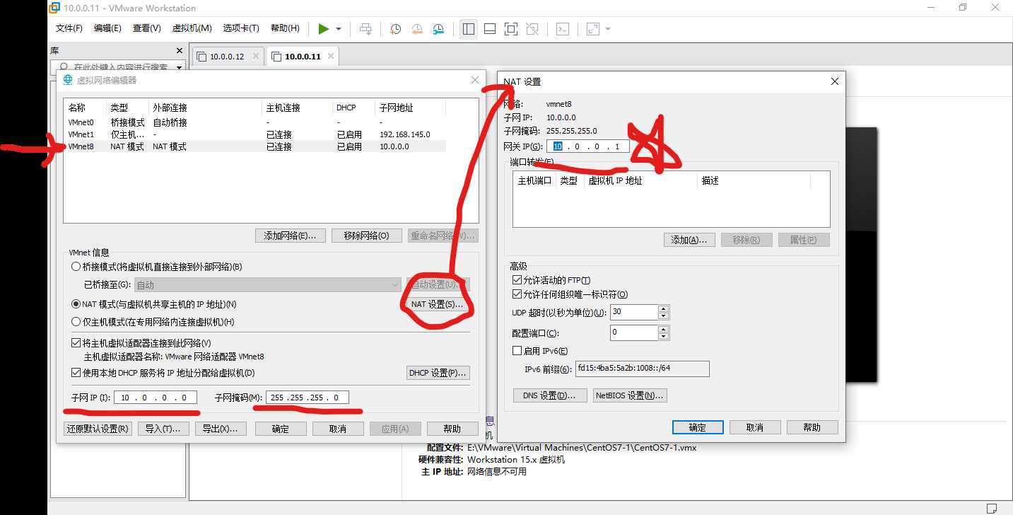Open the library search dropdown arrow
1013x515 pixels.
(x=179, y=67)
